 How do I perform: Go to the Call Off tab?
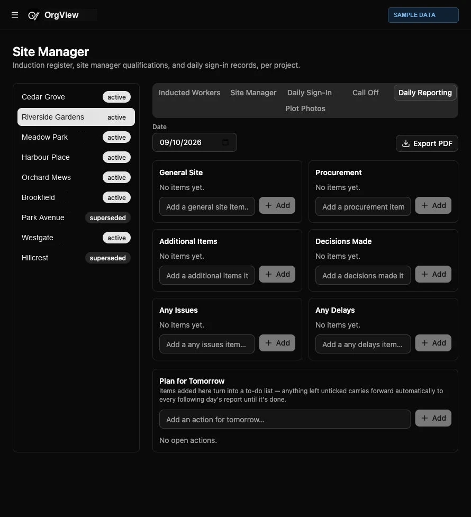click(366, 93)
